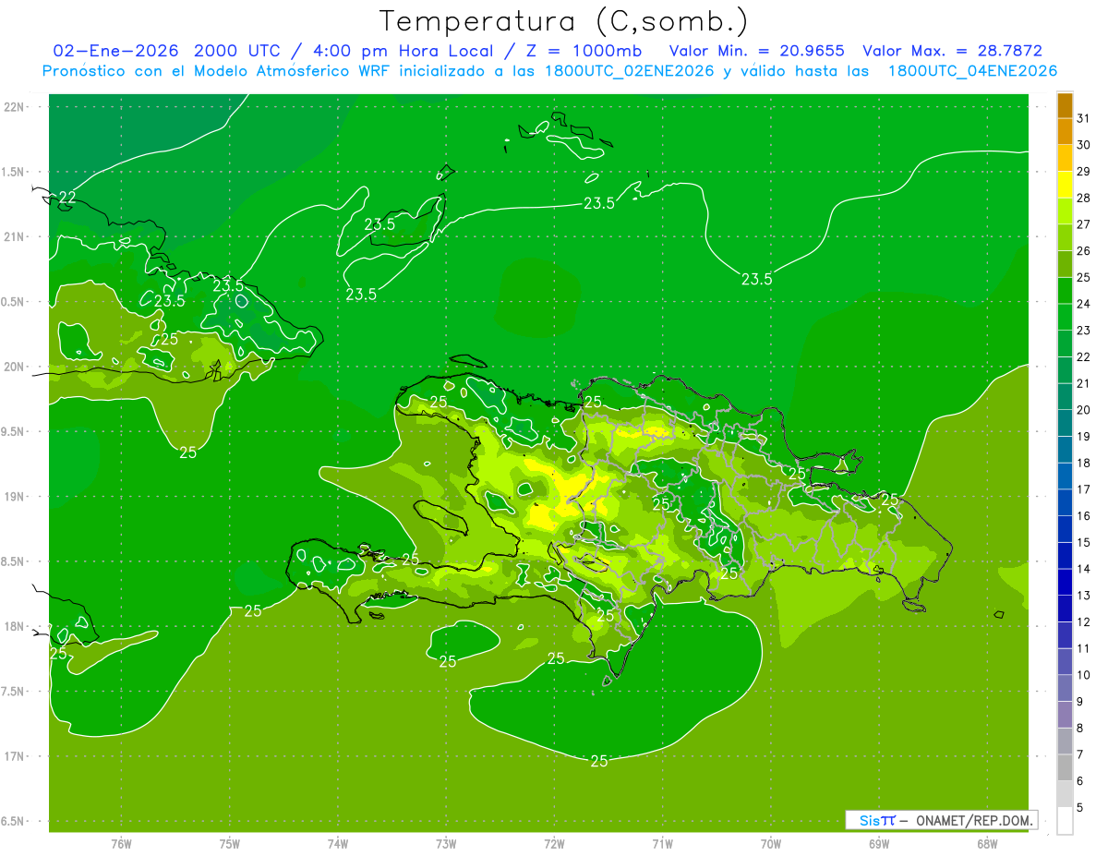
Task: Click the '22N' latitude axis label
Action: [14, 107]
